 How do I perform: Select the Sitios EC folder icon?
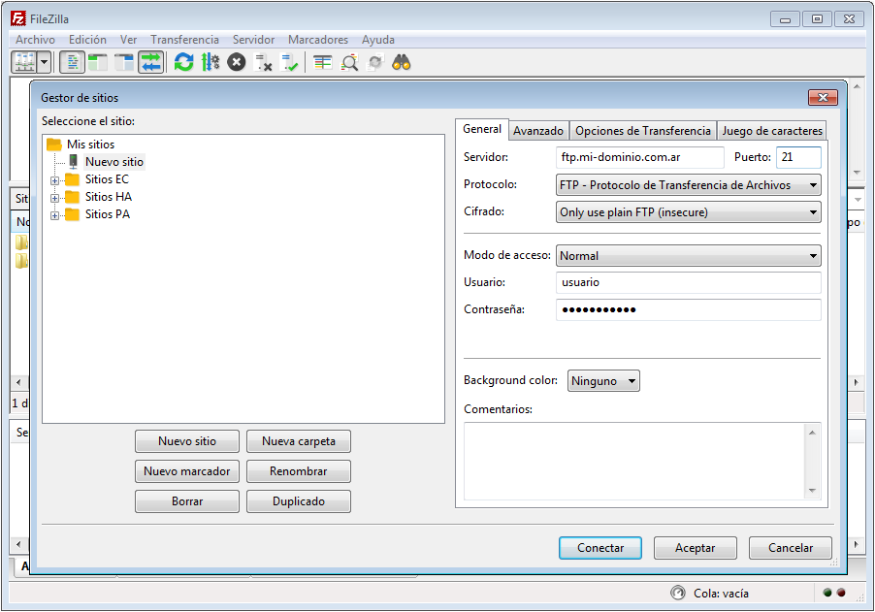tap(72, 179)
